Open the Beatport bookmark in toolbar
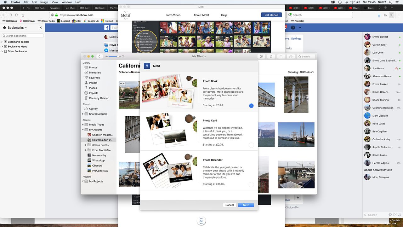The width and height of the screenshot is (403, 227). pyautogui.click(x=64, y=21)
